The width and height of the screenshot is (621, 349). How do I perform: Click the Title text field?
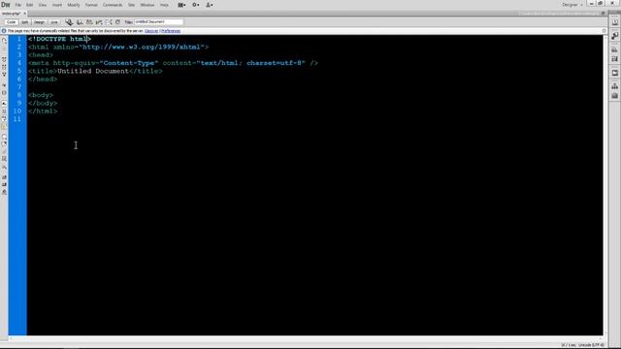[x=158, y=21]
